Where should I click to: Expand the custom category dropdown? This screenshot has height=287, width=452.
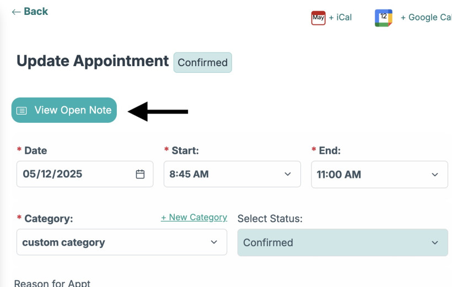[x=121, y=242]
